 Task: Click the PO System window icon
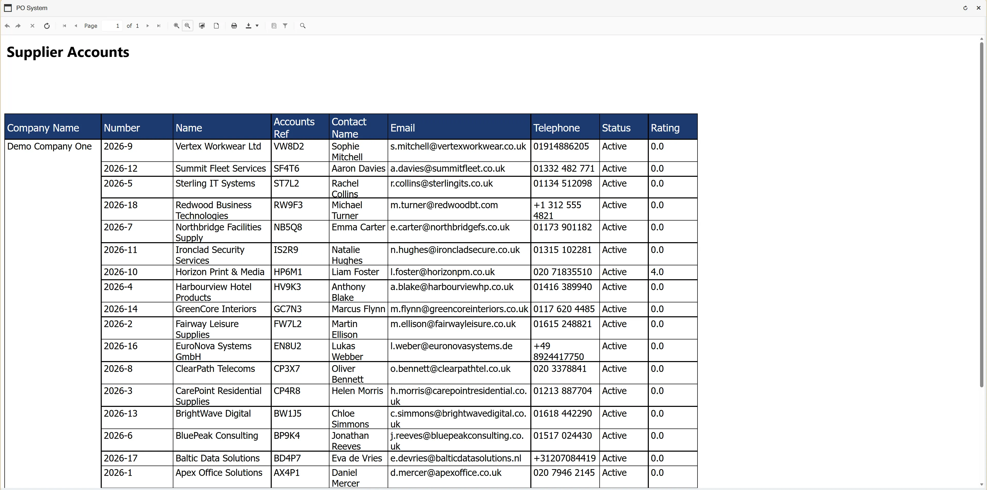[8, 8]
